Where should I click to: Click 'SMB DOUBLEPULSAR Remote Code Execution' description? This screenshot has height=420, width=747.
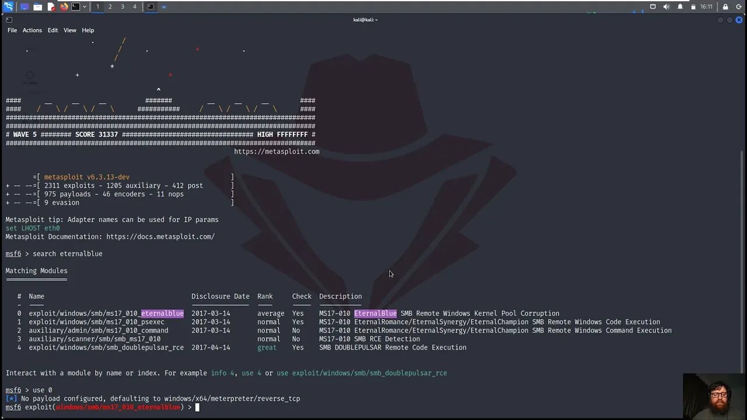coord(393,348)
